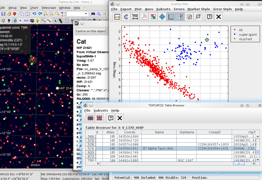
Task: Click the Table Browser vertical scrollbar thumb
Action: pyautogui.click(x=258, y=152)
